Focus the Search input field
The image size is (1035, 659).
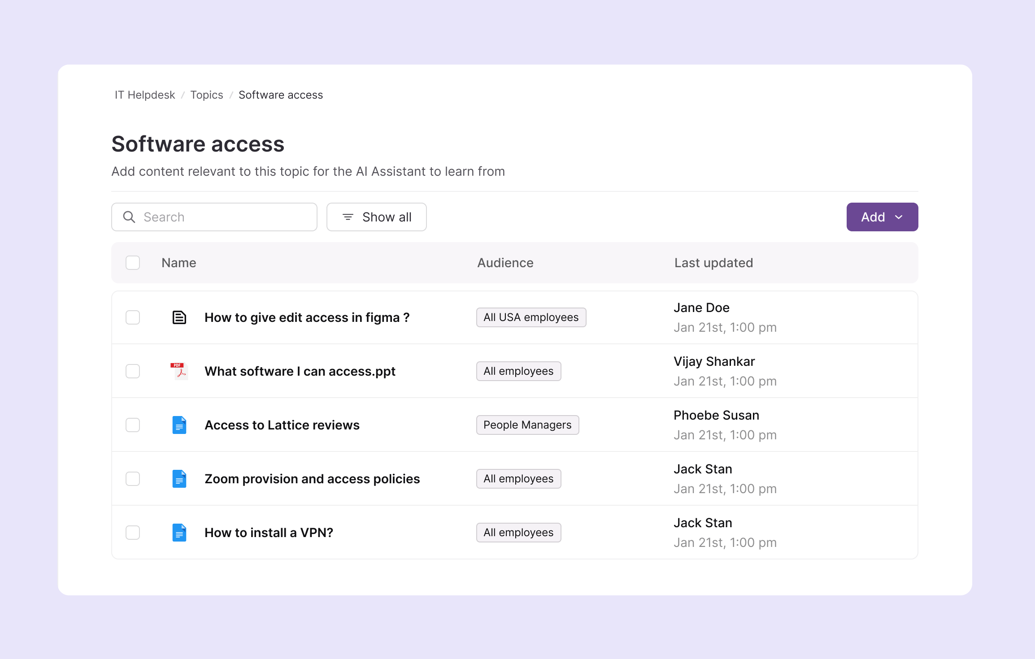(x=224, y=217)
